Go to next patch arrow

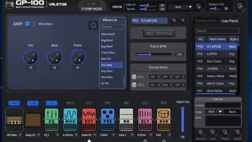coord(183,21)
